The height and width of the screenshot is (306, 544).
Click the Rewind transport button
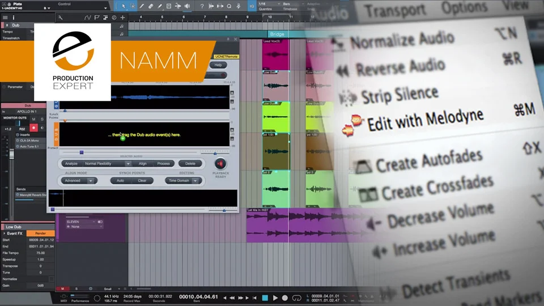click(x=232, y=297)
